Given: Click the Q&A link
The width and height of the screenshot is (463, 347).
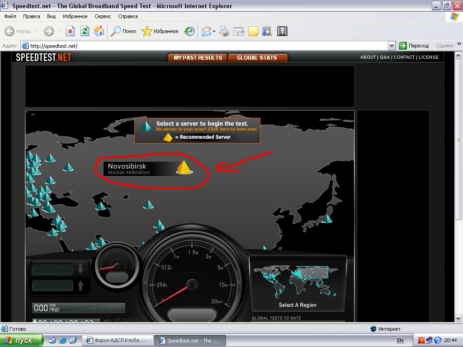Looking at the screenshot, I should pos(385,57).
